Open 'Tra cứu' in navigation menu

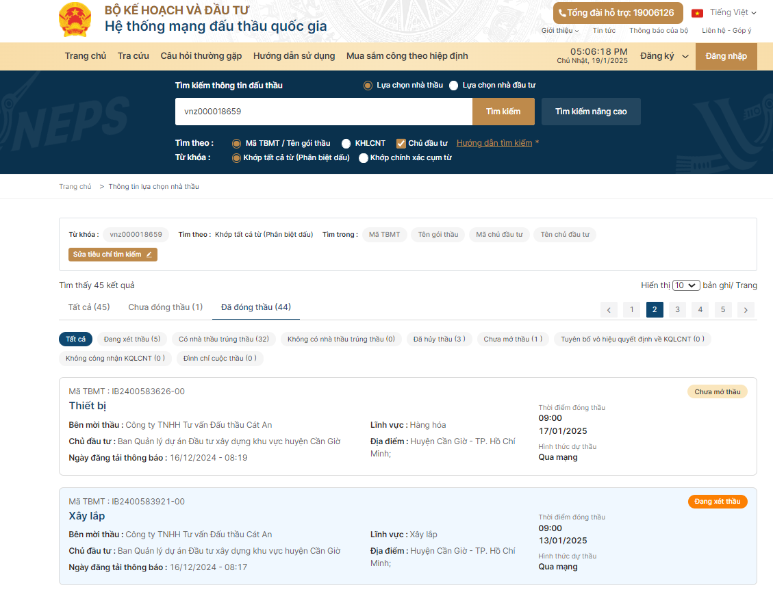coord(133,56)
